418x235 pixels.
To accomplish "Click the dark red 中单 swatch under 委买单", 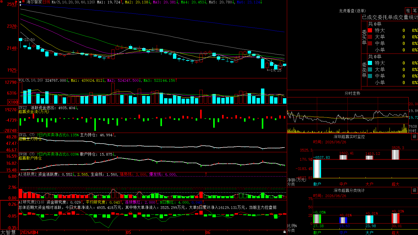I will coord(370,43).
